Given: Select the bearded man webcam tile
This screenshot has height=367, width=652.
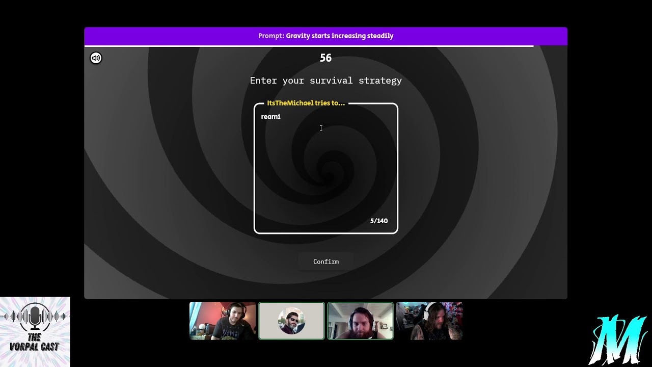Looking at the screenshot, I should point(361,321).
